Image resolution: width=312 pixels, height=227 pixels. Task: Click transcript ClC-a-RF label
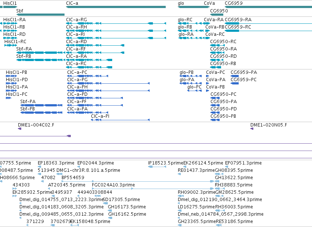[76, 49]
